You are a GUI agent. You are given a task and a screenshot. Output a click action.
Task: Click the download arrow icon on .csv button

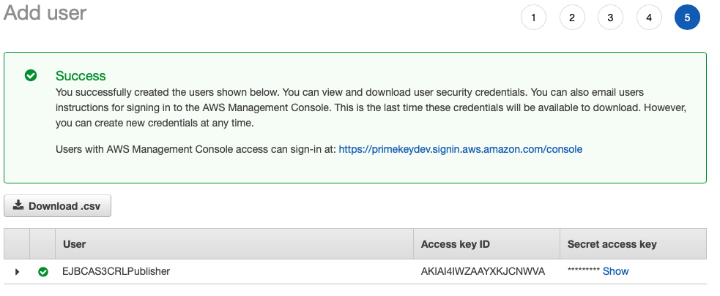point(18,205)
